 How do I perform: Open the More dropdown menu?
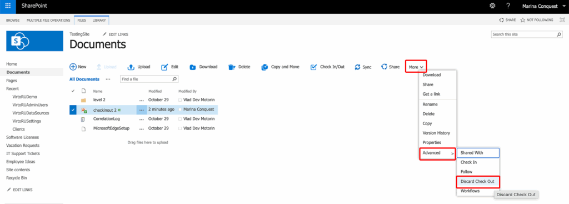pos(416,67)
